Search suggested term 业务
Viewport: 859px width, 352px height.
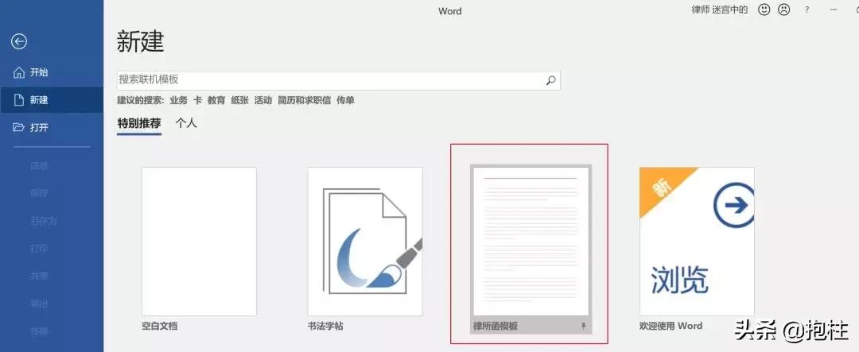[178, 101]
